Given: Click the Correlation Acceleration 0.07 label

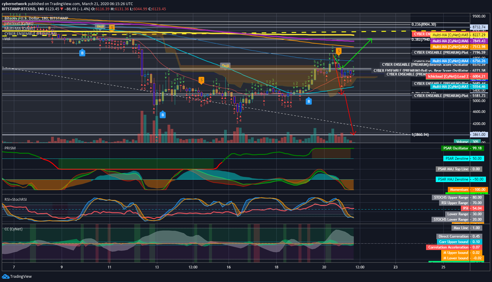Looking at the screenshot, I should point(454,247).
